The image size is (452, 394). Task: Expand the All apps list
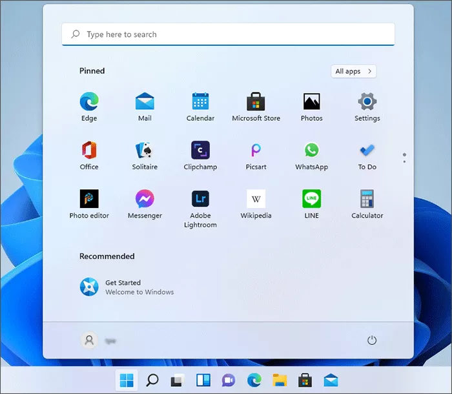(x=353, y=71)
